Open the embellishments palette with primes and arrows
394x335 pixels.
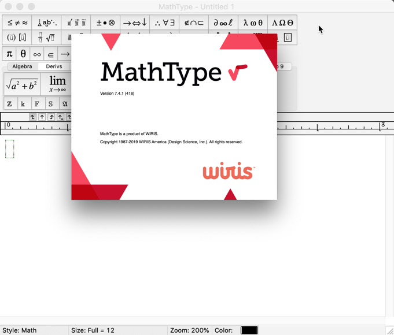[76, 23]
